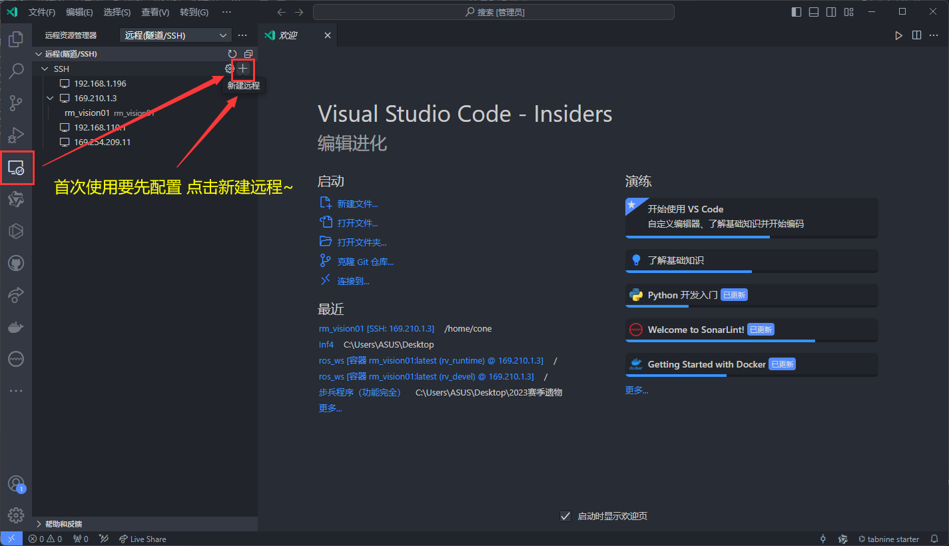Toggle the primary side bar layout button

click(796, 12)
